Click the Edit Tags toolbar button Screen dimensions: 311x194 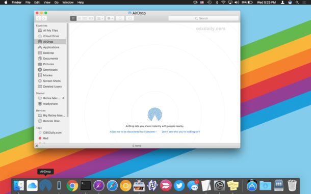(130, 18)
